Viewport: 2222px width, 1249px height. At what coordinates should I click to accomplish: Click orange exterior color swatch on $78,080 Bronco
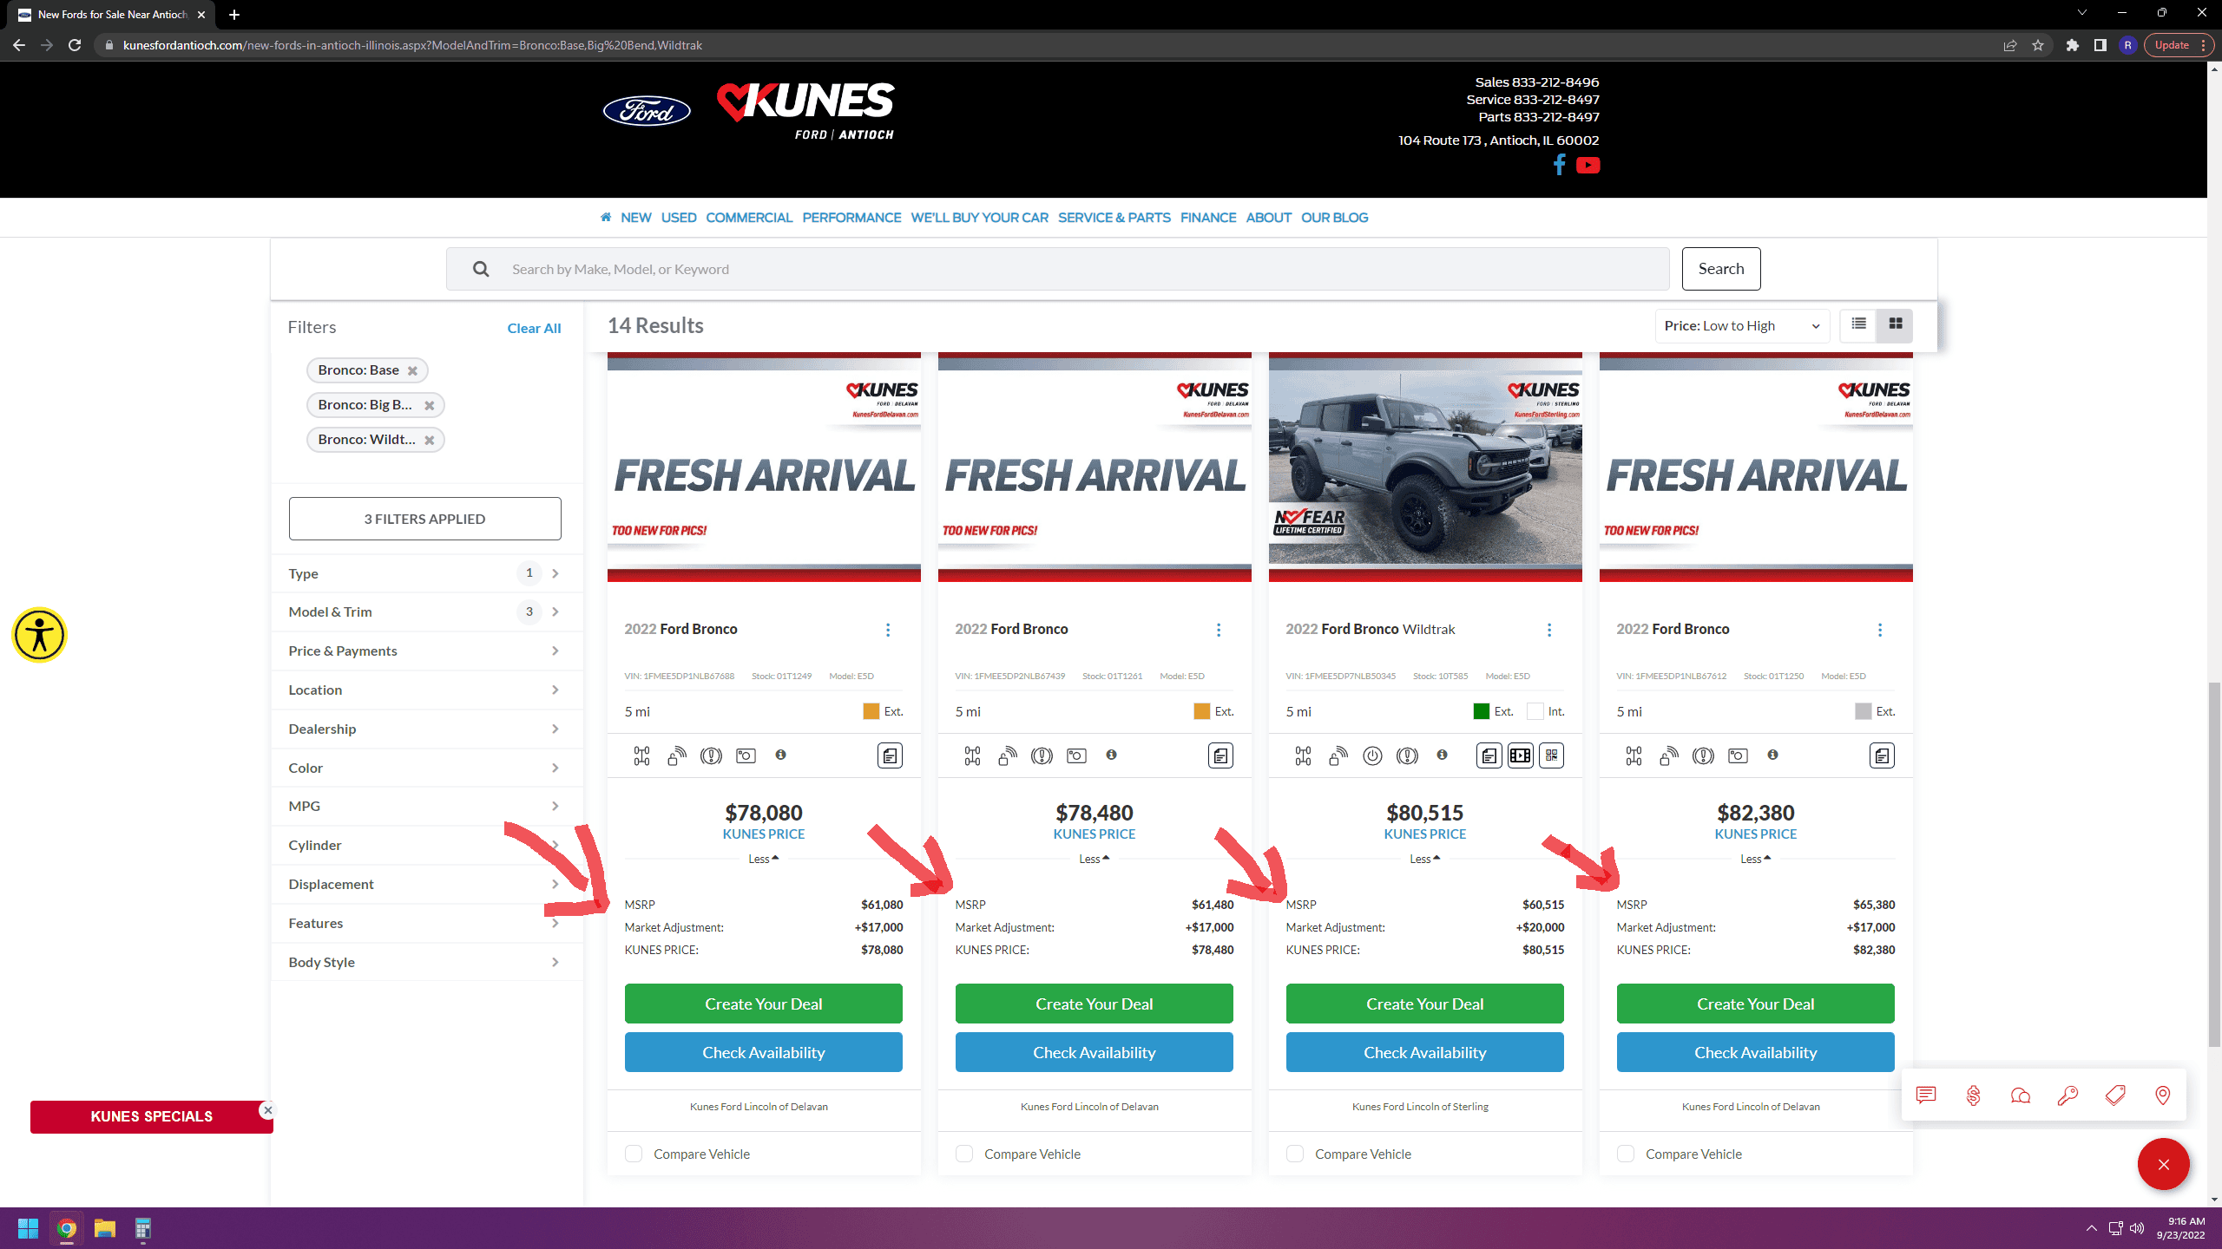coord(871,711)
